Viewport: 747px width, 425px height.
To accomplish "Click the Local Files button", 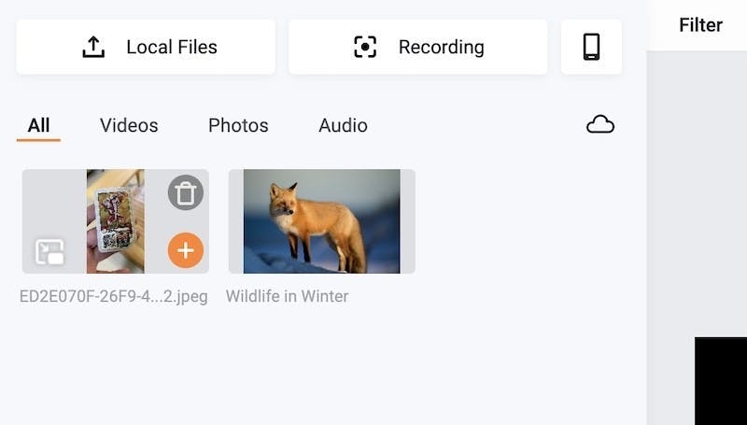I will [146, 47].
